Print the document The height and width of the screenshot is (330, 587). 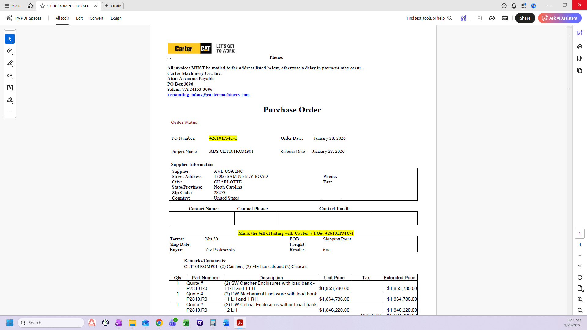505,18
